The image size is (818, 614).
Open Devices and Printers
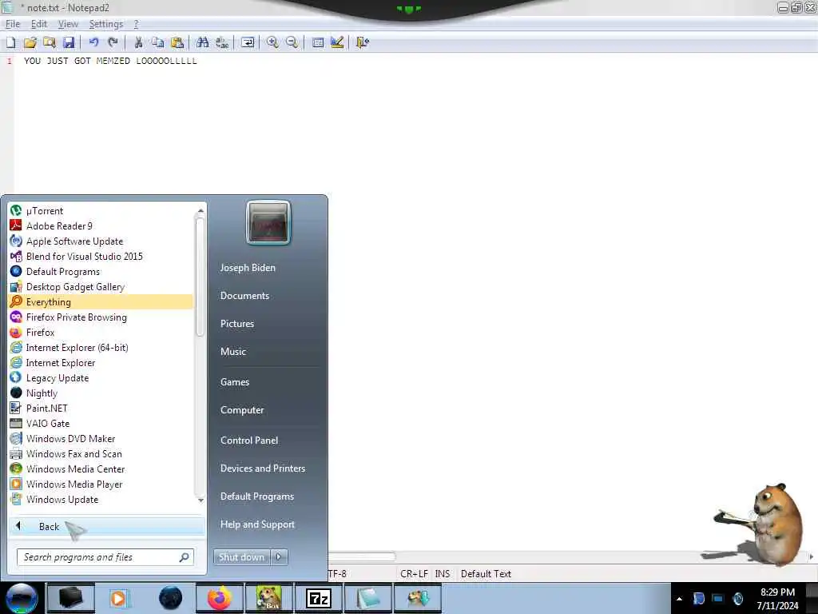click(263, 468)
